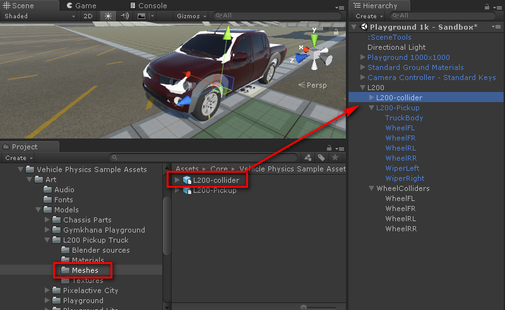Select L200-Pickup asset cube icon
Screen dimensions: 505x310
[187, 190]
